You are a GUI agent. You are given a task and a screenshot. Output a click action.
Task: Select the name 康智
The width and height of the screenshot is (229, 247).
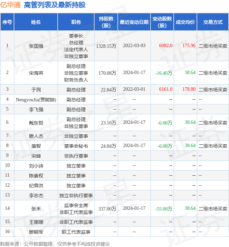tap(36, 146)
